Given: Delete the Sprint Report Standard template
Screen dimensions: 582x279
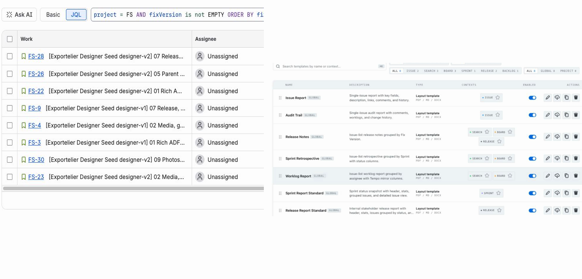Looking at the screenshot, I should pyautogui.click(x=576, y=193).
